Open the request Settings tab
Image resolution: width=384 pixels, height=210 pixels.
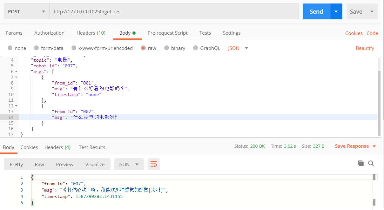click(x=232, y=33)
